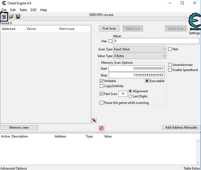Click the scan progress bar
Image resolution: width=201 pixels, height=170 pixels.
(x=105, y=19)
